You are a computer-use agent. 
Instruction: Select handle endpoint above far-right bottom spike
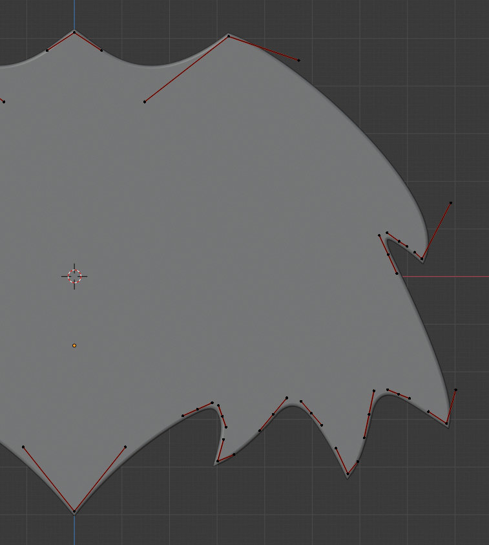coord(455,390)
